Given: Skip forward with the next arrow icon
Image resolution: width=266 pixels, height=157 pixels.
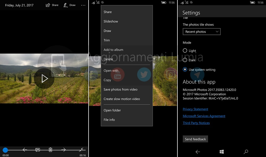Looking at the screenshot, I should point(63,150).
